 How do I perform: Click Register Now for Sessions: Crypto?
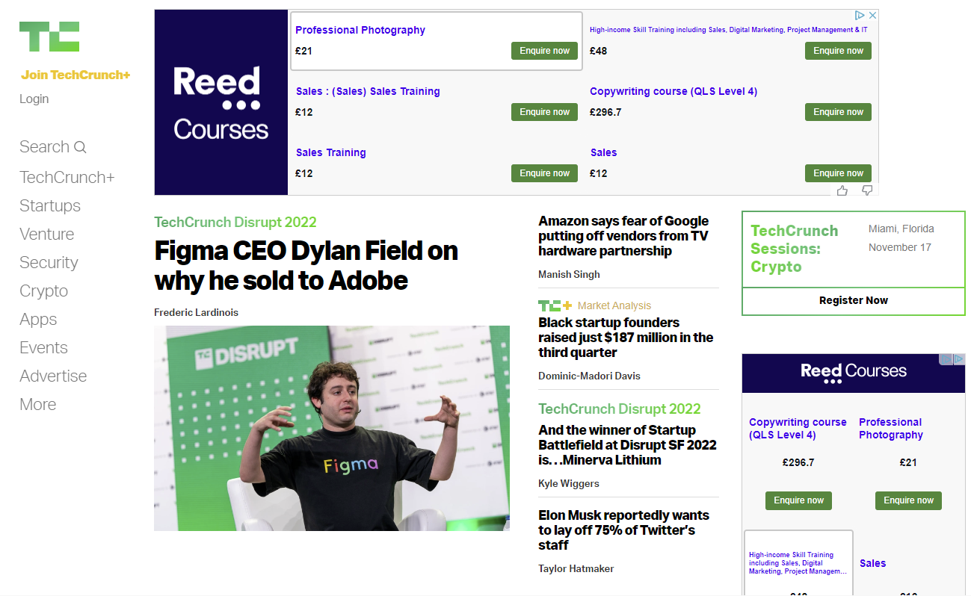click(854, 300)
